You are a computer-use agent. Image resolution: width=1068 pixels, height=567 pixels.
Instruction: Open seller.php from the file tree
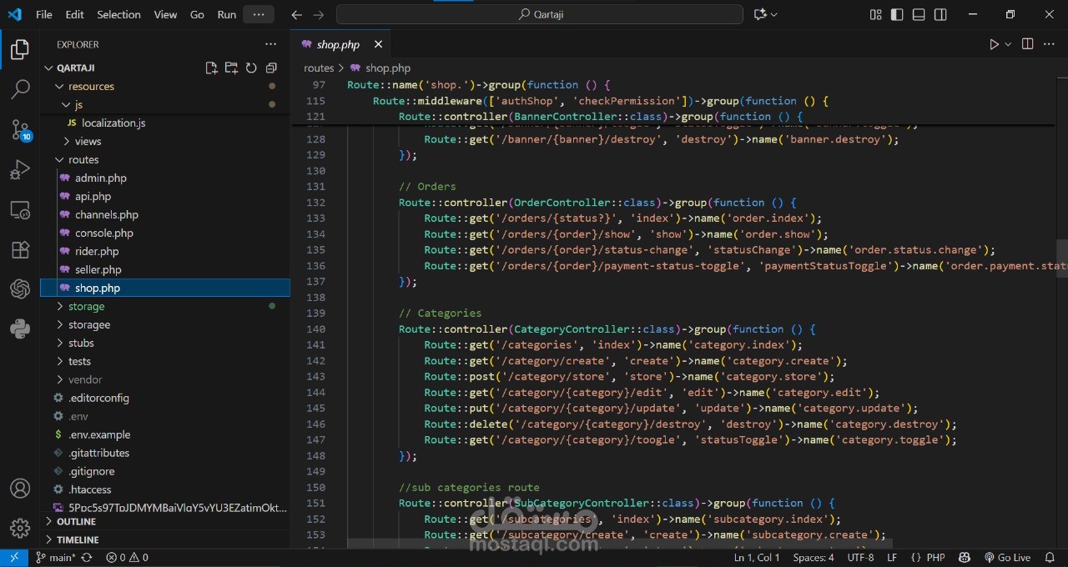98,269
